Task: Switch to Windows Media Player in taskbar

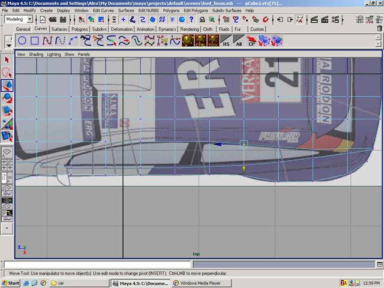Action: click(197, 283)
